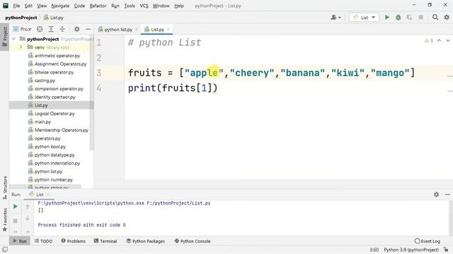Open the user account icon in toolbar
453x254 pixels.
pos(336,18)
